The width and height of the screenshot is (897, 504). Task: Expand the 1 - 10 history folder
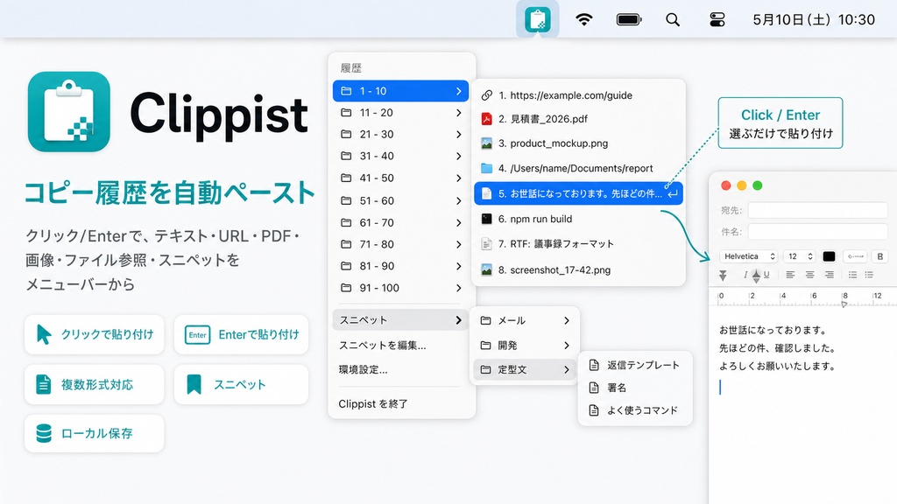[x=400, y=91]
